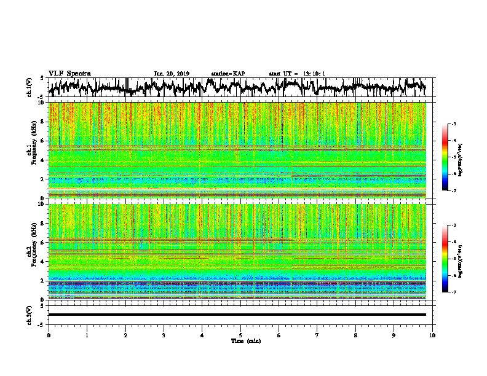The image size is (487, 376).
Task: Click the time axis tick label "4"
Action: coord(202,335)
